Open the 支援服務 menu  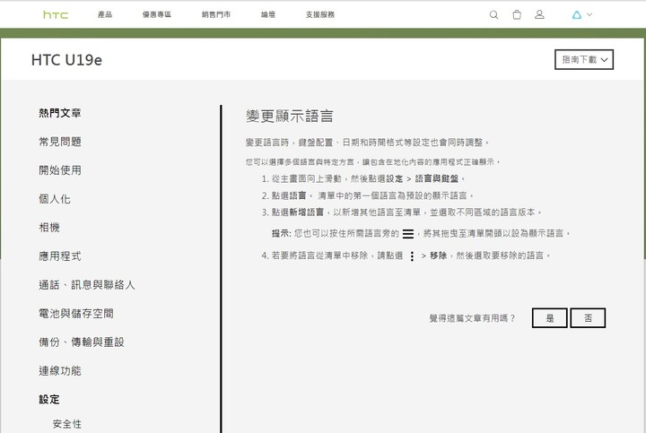(x=319, y=14)
